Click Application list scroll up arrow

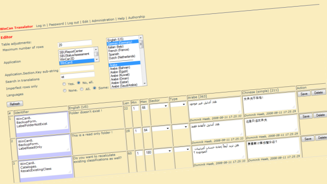coord(96,49)
